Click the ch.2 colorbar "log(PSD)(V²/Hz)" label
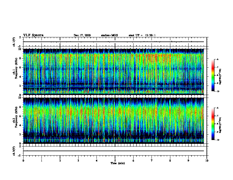Image resolution: width=233 pixels, height=180 pixels. pos(220,125)
